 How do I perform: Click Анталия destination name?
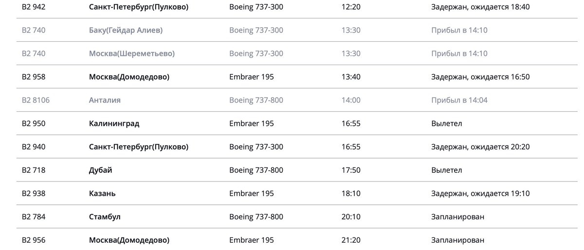point(105,100)
